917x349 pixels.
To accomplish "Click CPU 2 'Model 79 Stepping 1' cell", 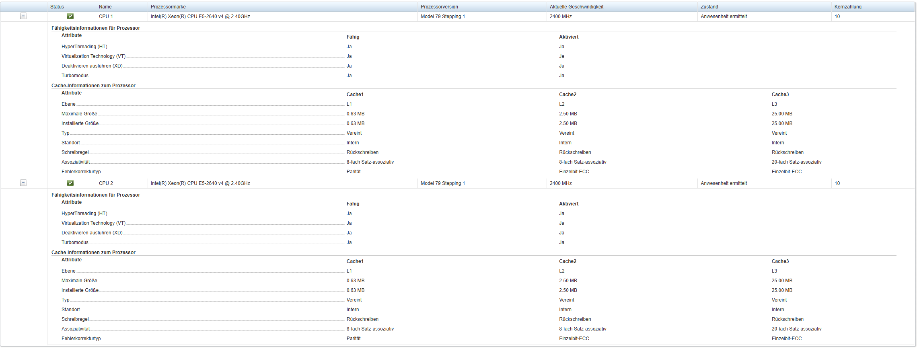I will (443, 183).
